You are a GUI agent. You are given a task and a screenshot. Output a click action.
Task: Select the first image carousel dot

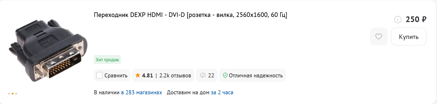[x=9, y=94]
